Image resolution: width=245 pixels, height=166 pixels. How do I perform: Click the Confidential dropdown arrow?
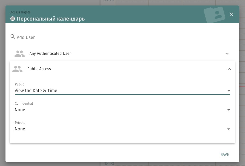[229, 110]
